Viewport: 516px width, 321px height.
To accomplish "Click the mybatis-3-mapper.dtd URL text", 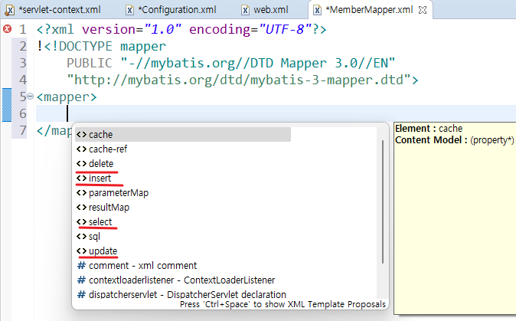I will (239, 80).
